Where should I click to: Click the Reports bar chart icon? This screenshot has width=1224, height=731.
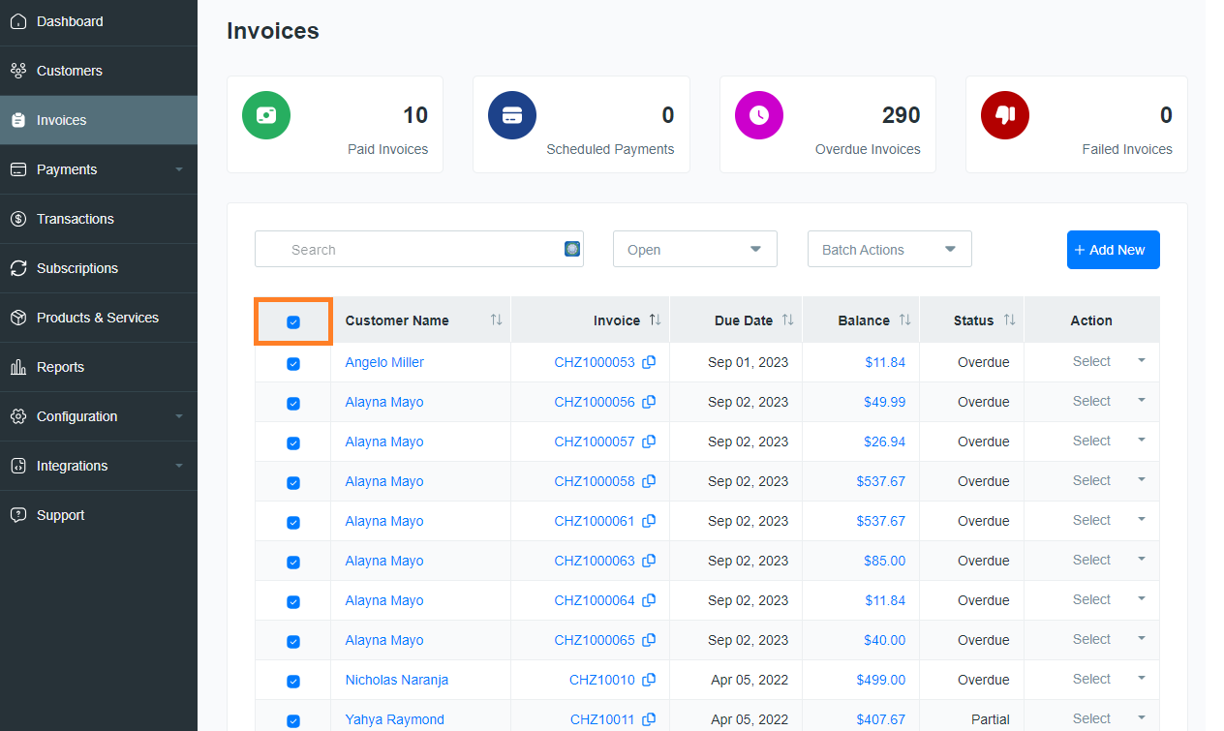[x=17, y=367]
